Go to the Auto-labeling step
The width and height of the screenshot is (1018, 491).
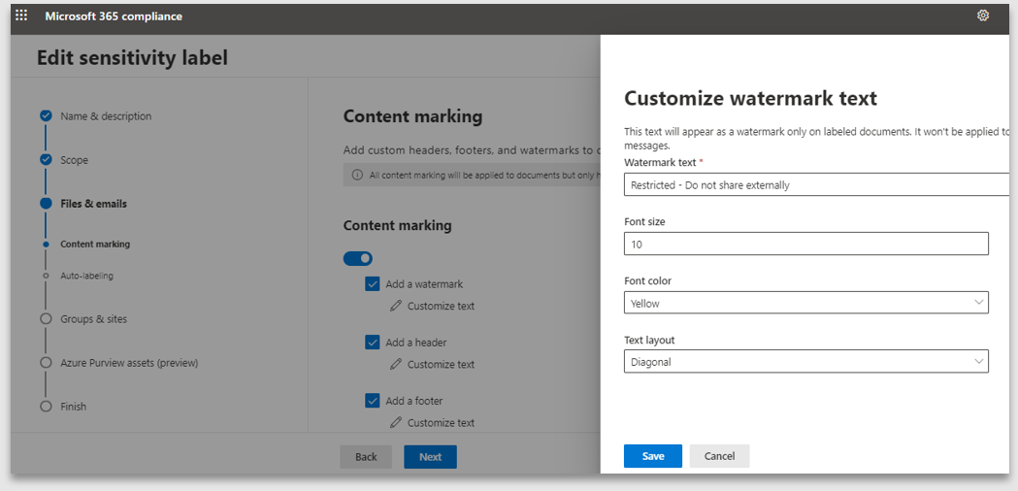(x=86, y=276)
